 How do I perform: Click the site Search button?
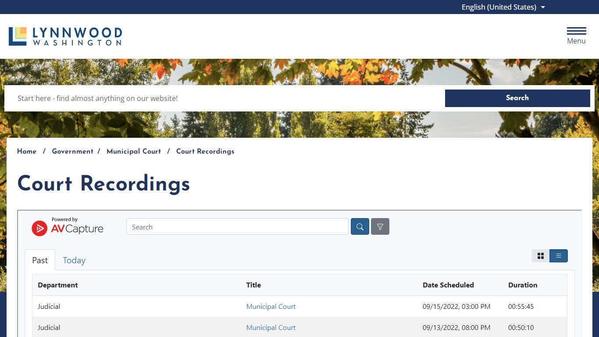point(517,98)
